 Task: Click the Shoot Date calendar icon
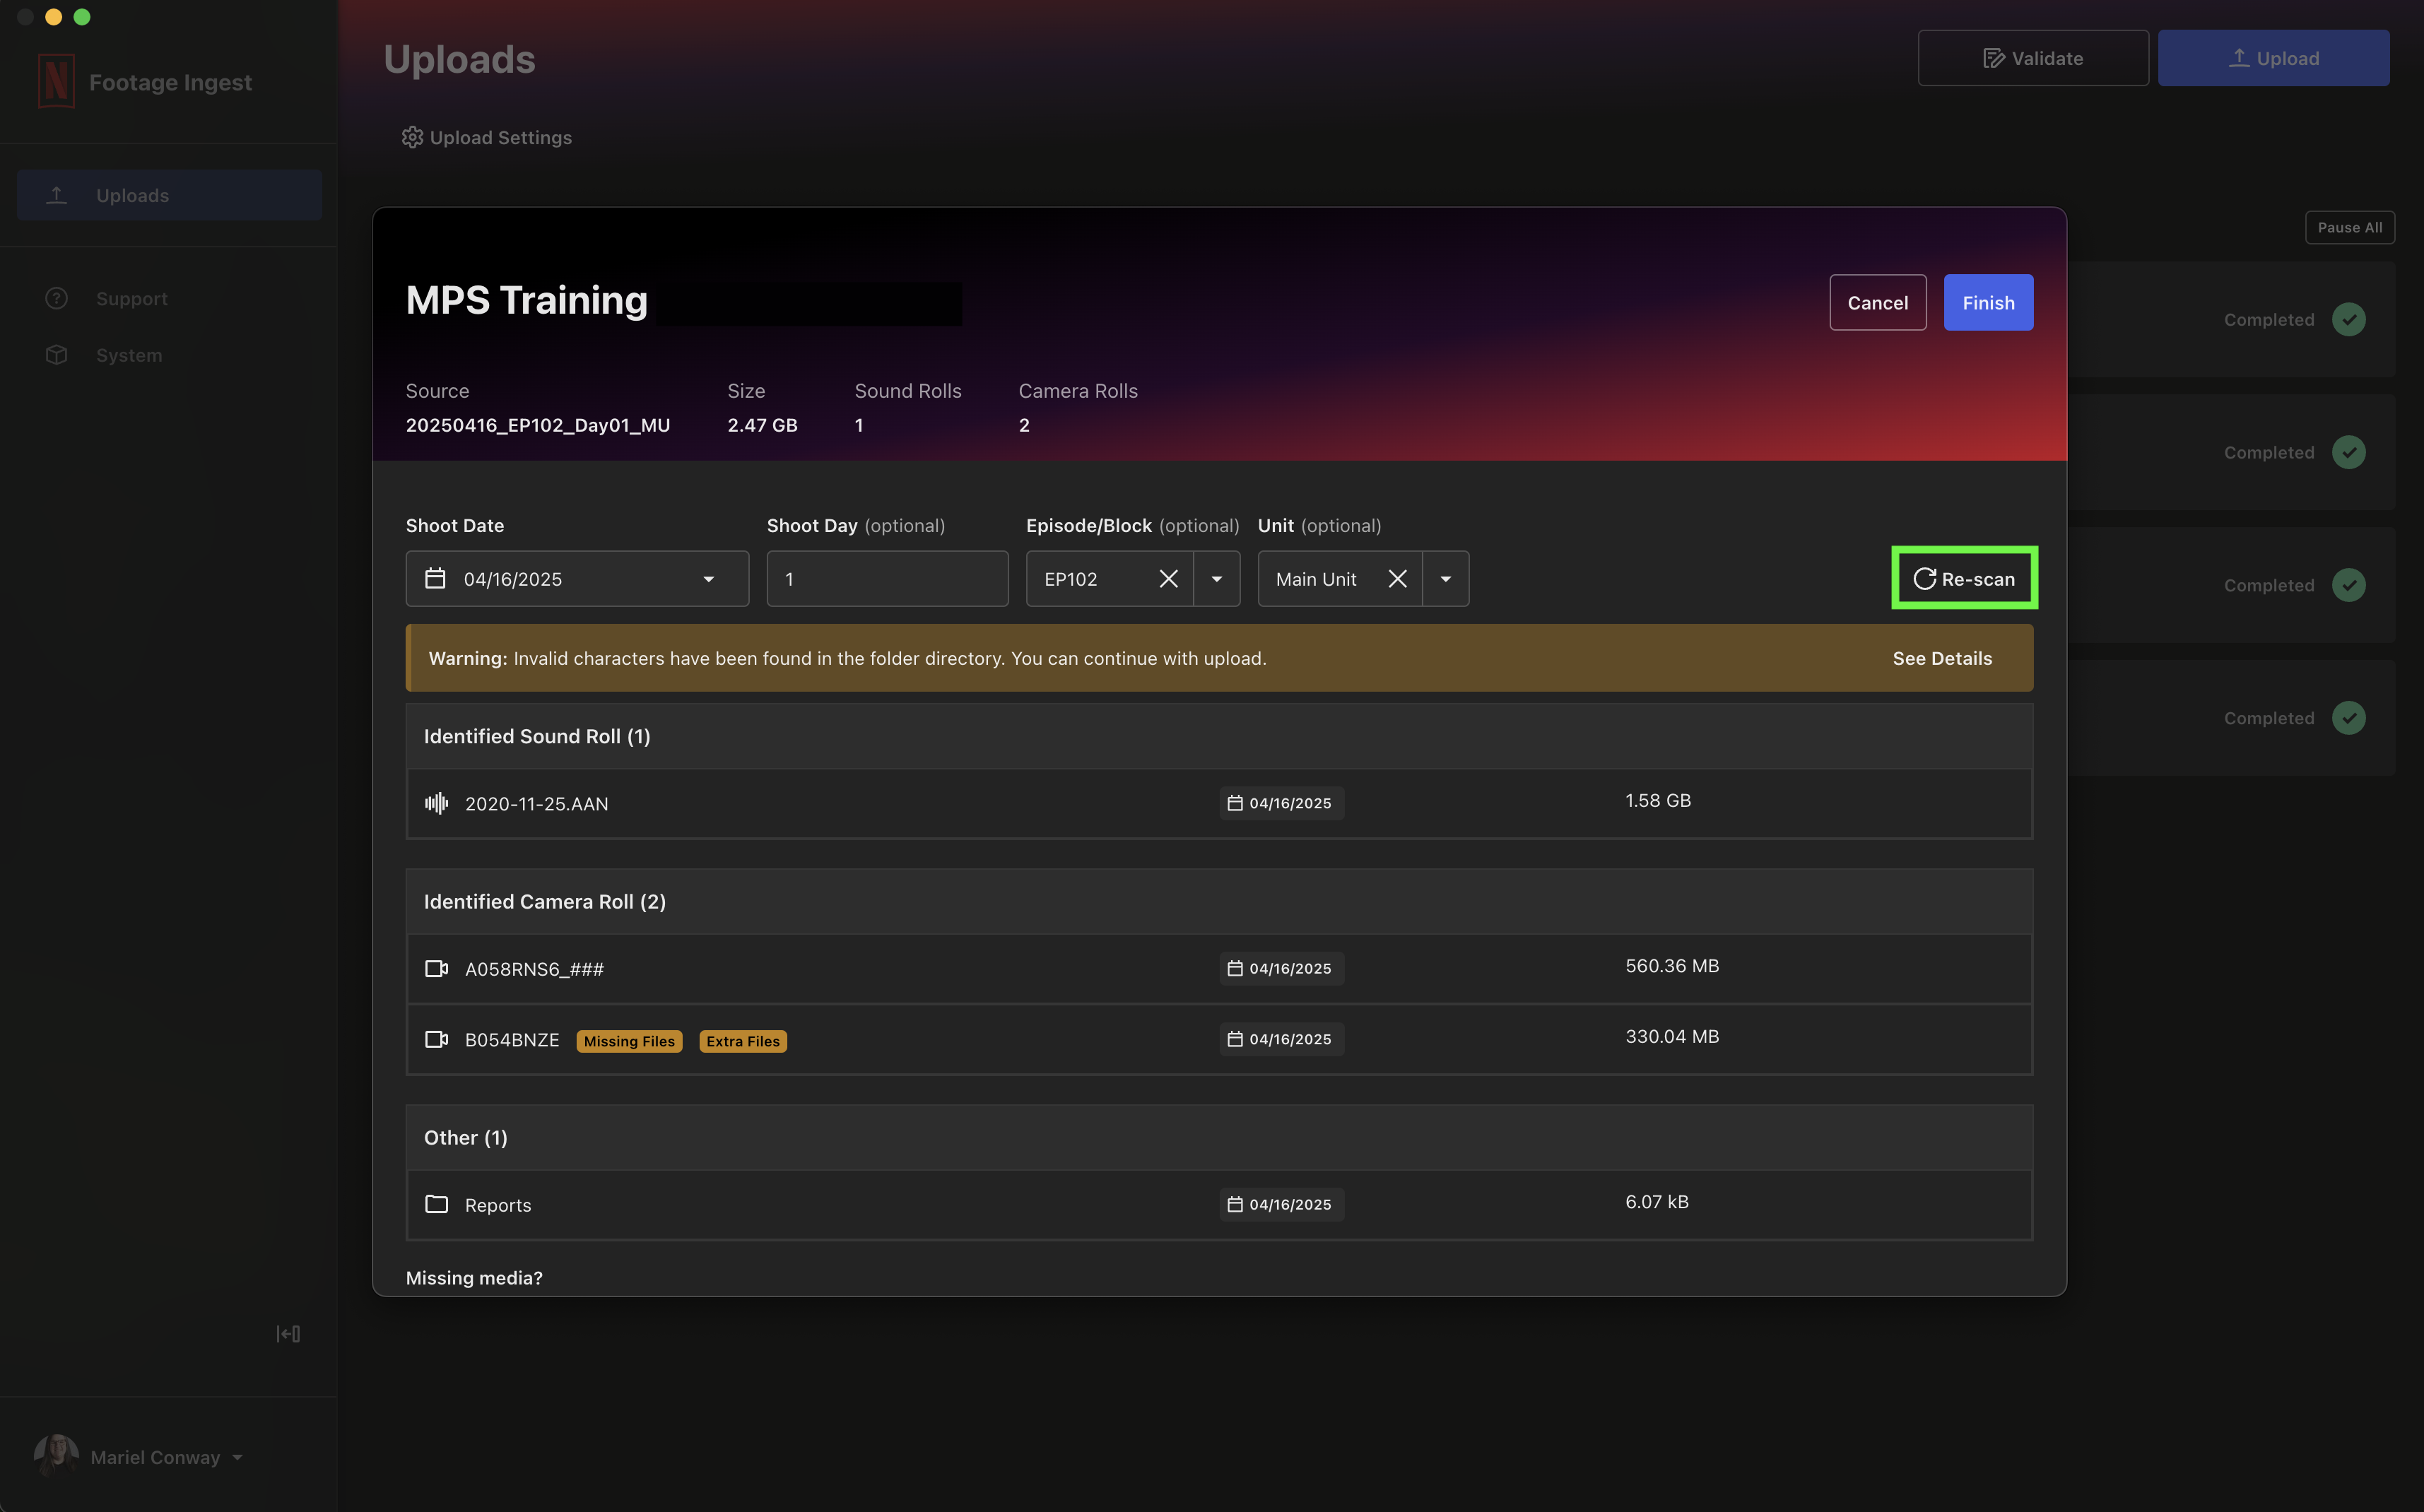pyautogui.click(x=435, y=578)
